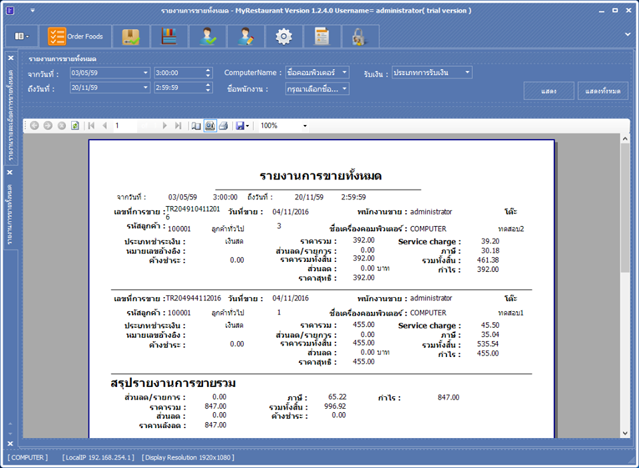
Task: Click the app logo in title bar
Action: [10, 11]
